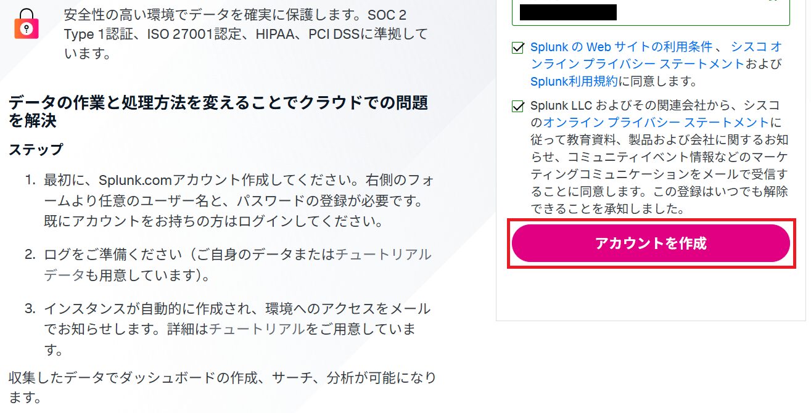The width and height of the screenshot is (811, 413).
Task: Toggle the marketing communications consent checkbox
Action: (517, 107)
